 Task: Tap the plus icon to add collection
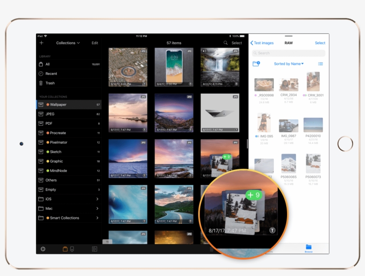[41, 43]
